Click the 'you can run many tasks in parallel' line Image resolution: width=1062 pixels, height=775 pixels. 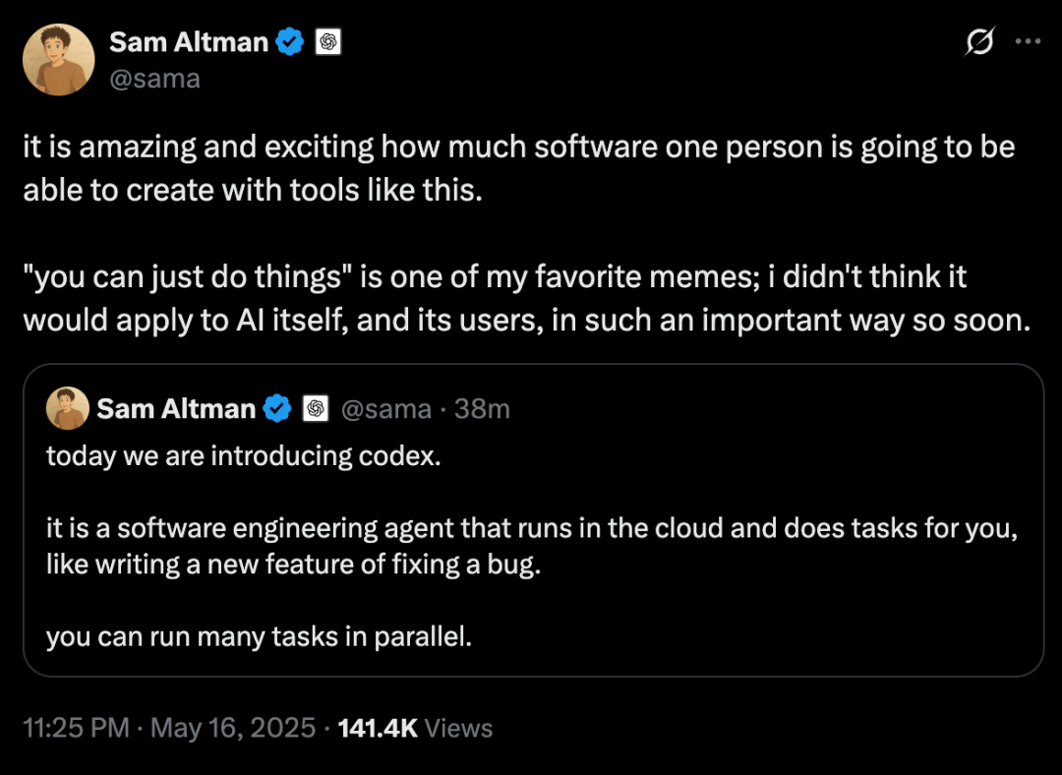(260, 636)
